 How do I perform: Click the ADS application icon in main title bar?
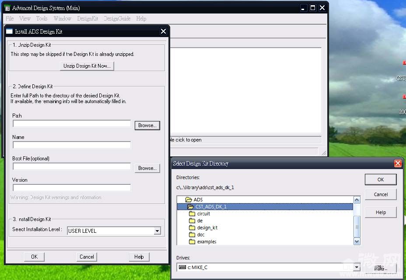(x=7, y=8)
